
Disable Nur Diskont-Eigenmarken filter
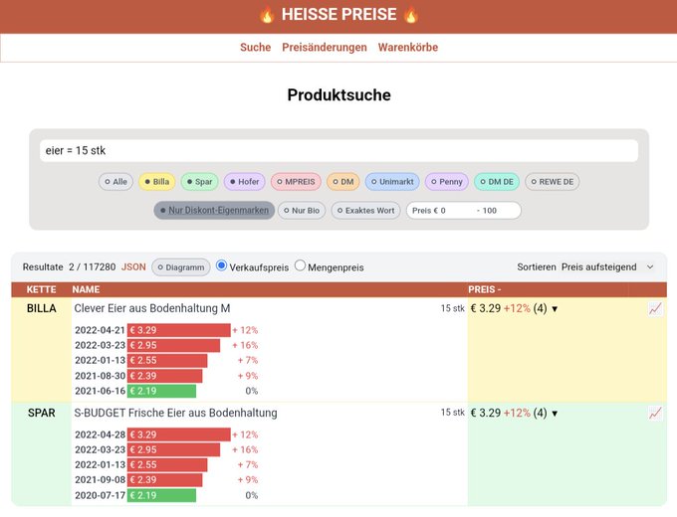tap(214, 211)
